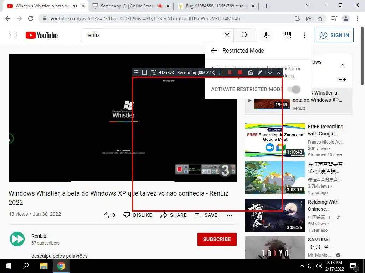Open RenLiz channel avatar

(x=17, y=239)
